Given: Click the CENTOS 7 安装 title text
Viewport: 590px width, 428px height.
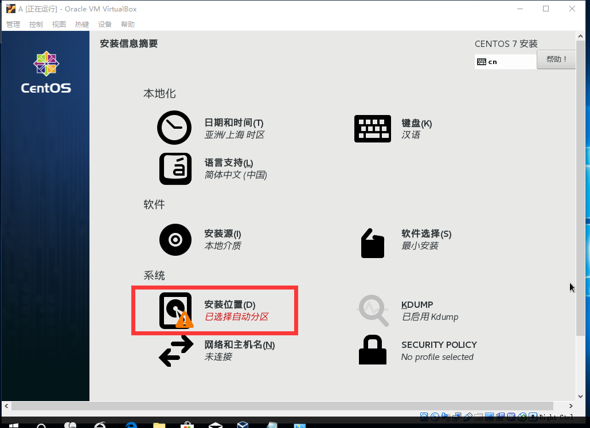Looking at the screenshot, I should (506, 44).
